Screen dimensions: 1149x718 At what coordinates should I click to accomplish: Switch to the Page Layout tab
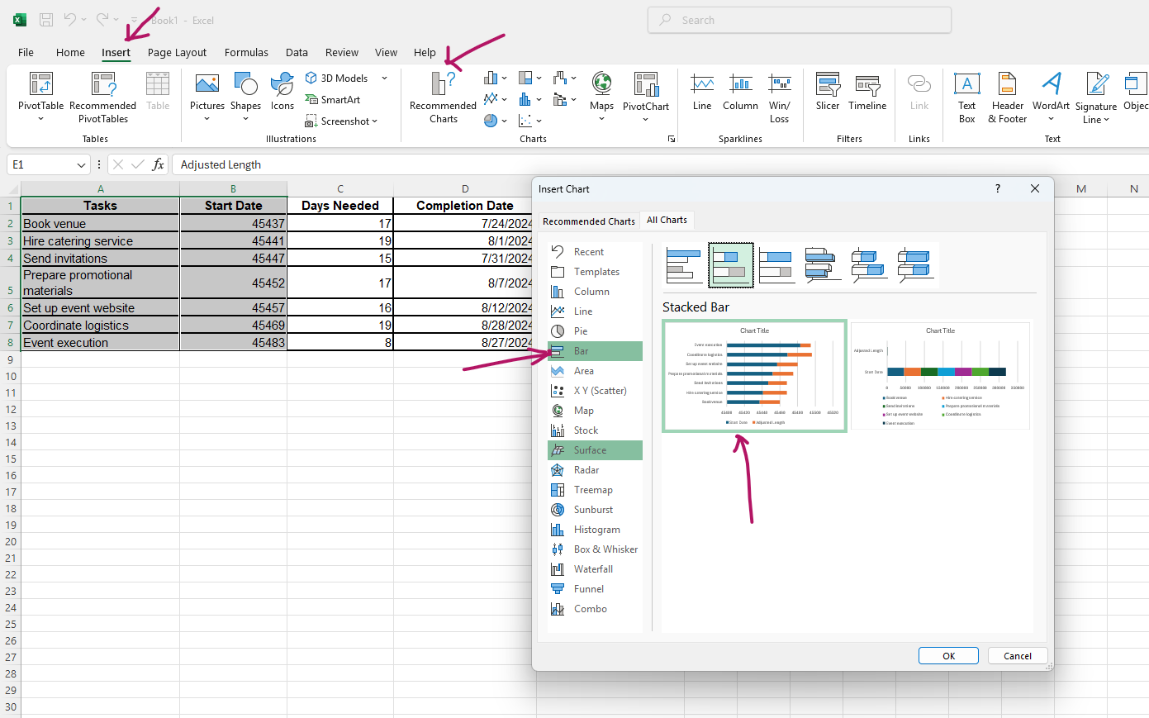pos(177,52)
